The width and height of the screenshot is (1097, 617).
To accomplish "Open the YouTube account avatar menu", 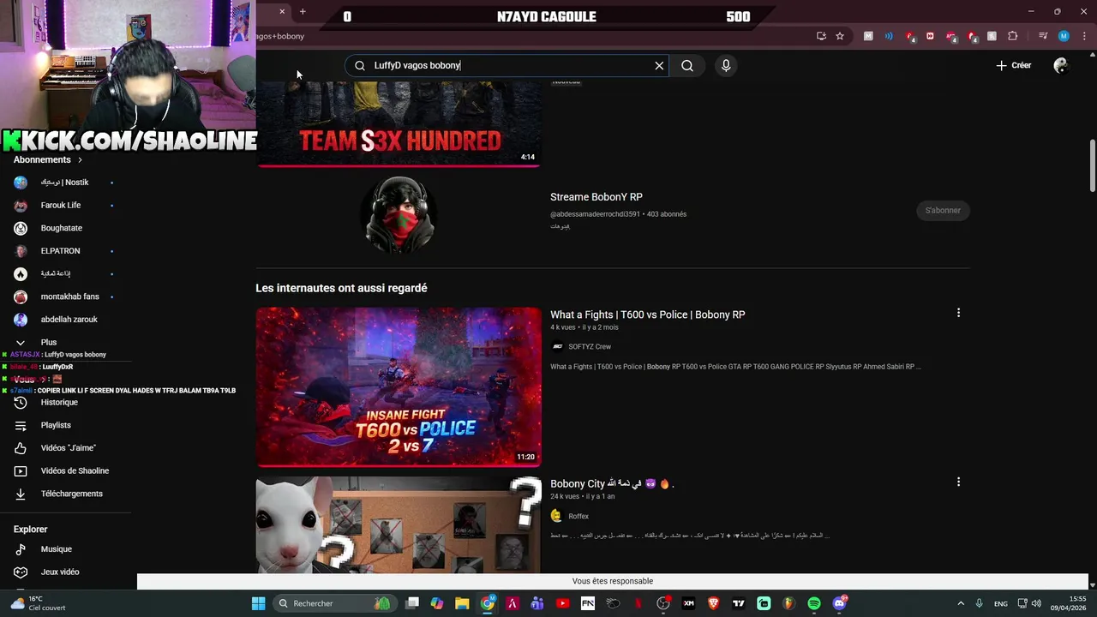I will click(1061, 65).
